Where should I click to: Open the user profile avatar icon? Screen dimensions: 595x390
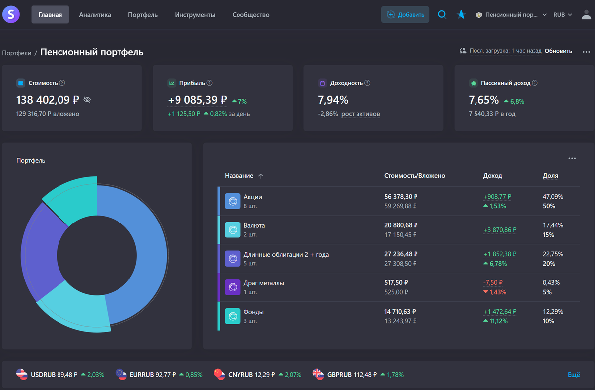pos(587,14)
